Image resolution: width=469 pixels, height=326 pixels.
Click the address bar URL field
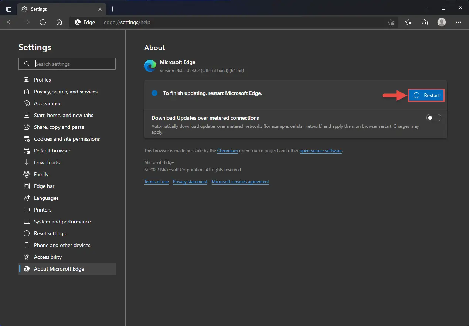pos(234,22)
